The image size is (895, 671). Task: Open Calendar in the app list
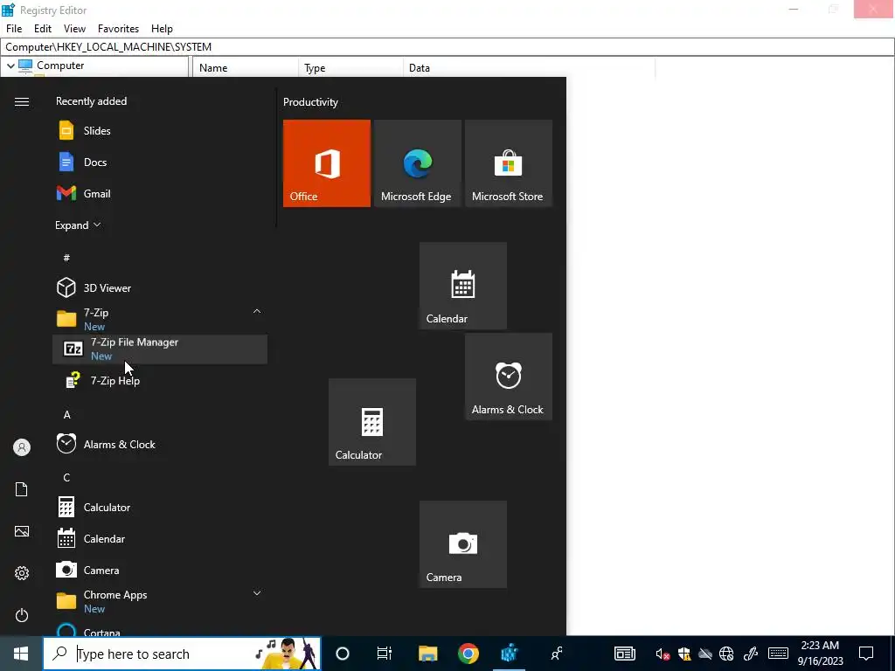coord(160,538)
